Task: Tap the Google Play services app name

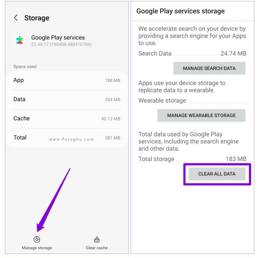Action: tap(58, 38)
